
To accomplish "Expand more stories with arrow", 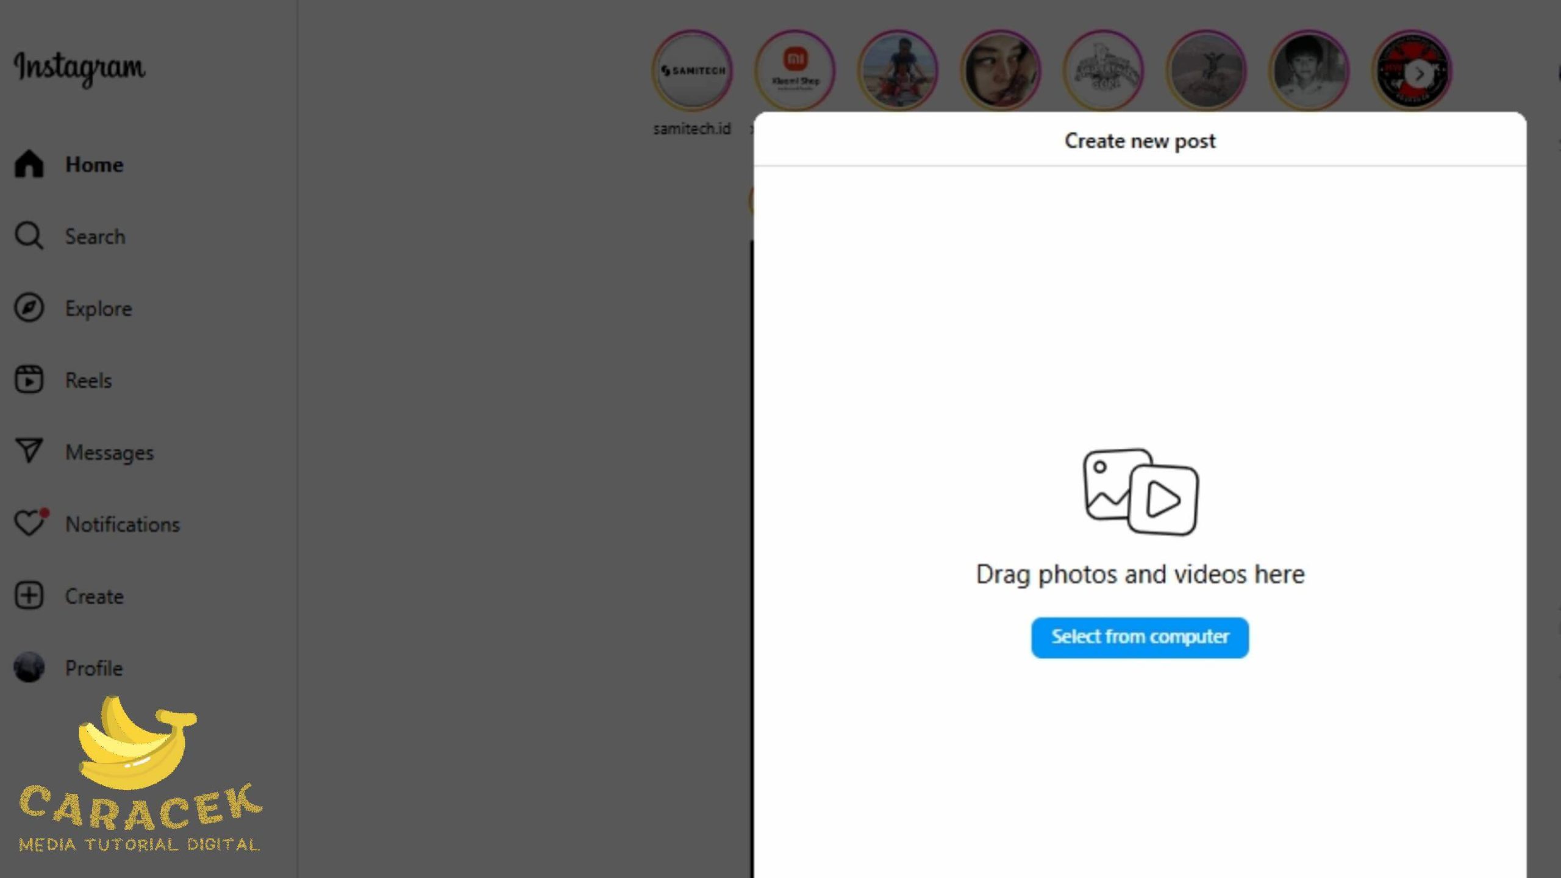I will 1421,71.
